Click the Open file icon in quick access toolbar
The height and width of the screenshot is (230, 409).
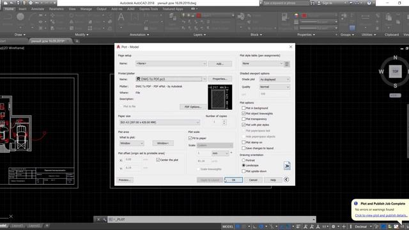click(12, 3)
